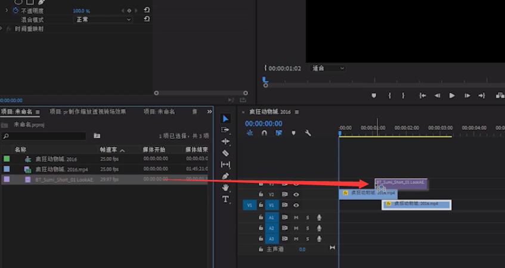The height and width of the screenshot is (268, 505).
Task: Click the project panel search field
Action: [45, 136]
